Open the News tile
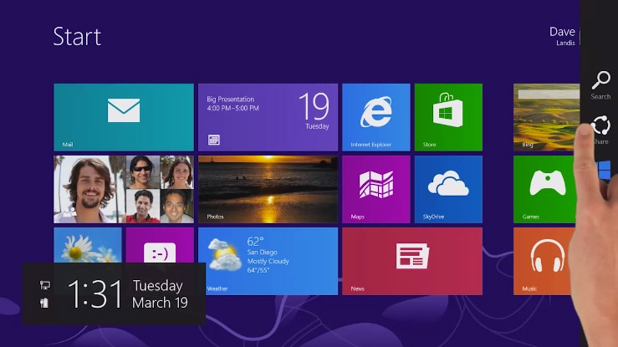The height and width of the screenshot is (347, 618). (x=412, y=261)
